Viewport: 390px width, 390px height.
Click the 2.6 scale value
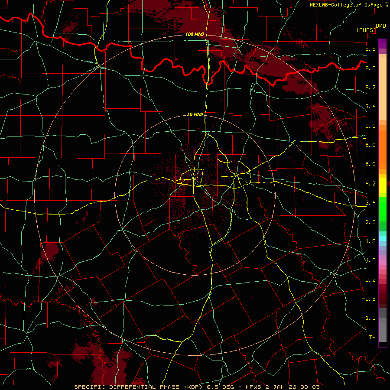370,222
